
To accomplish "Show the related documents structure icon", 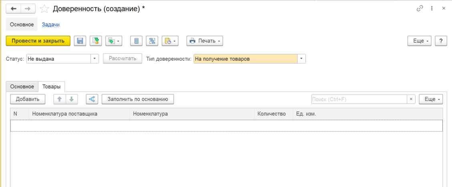I will point(152,41).
